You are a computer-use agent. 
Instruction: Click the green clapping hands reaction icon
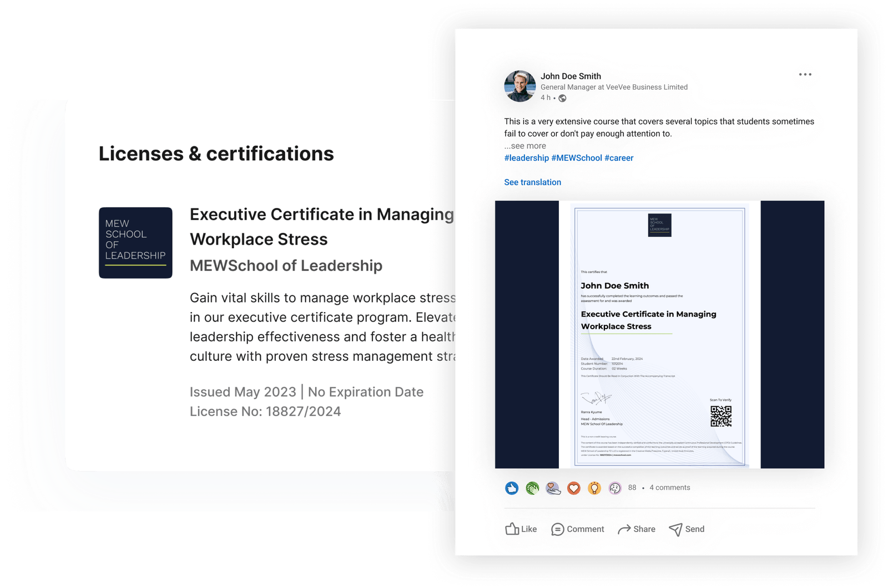click(532, 488)
